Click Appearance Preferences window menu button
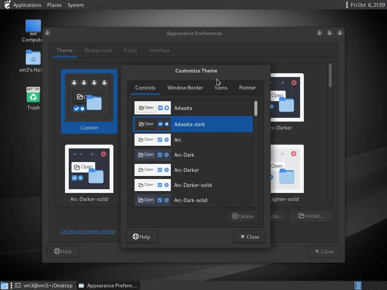This screenshot has width=387, height=290. coord(47,33)
